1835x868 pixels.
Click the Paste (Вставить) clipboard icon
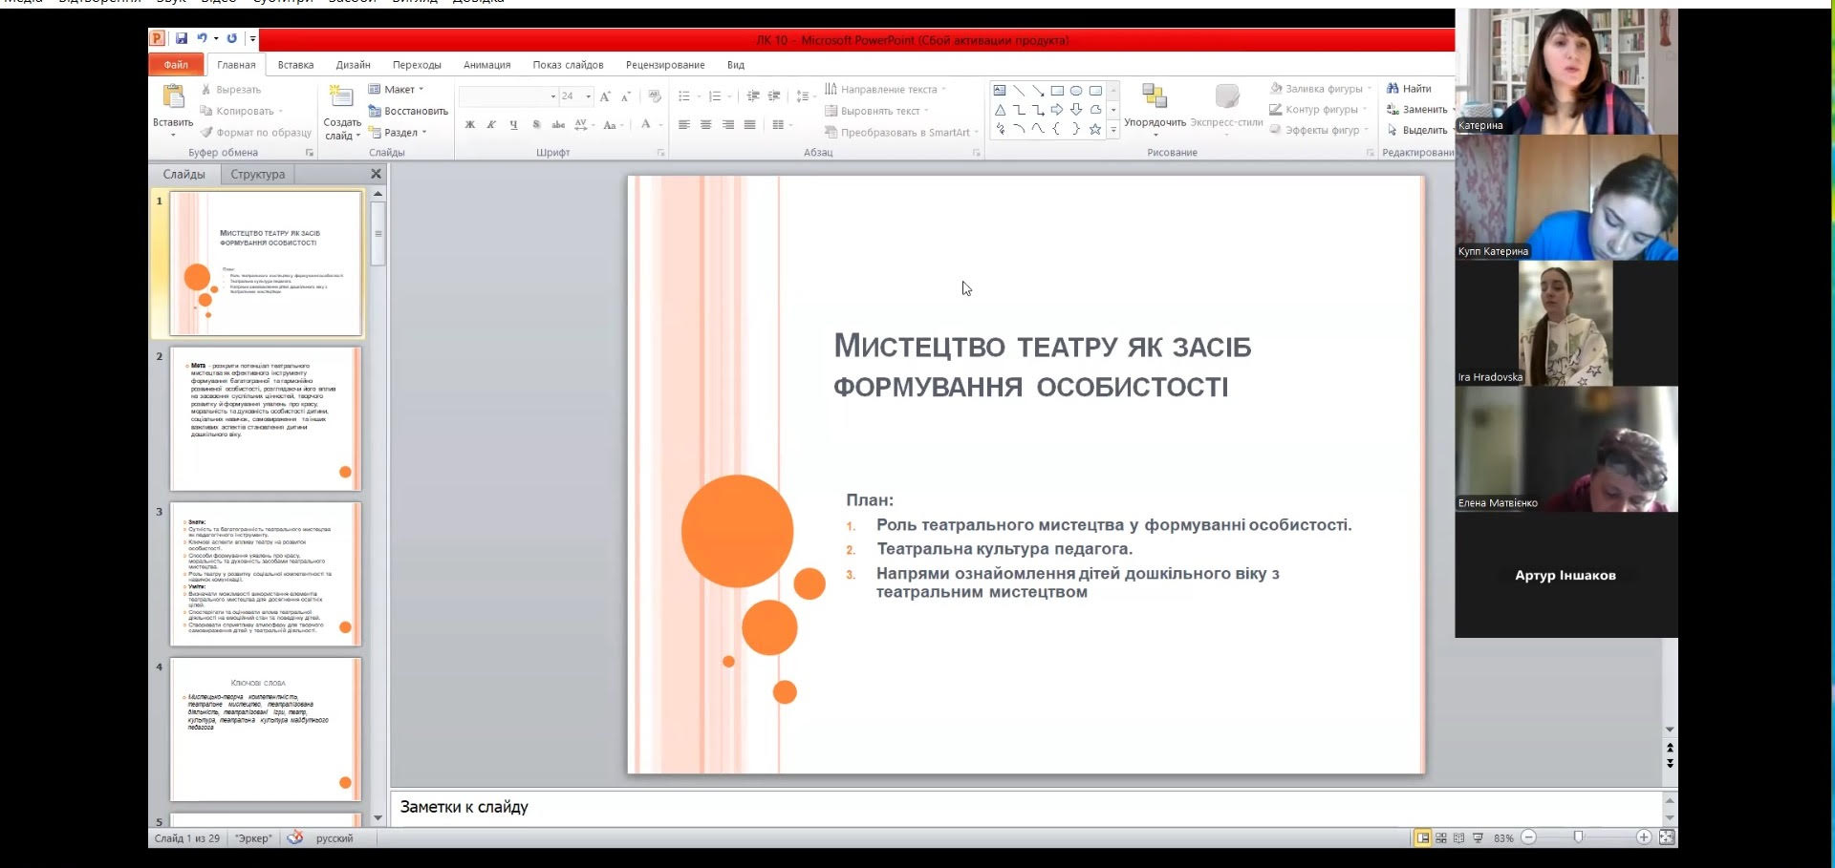pyautogui.click(x=173, y=97)
